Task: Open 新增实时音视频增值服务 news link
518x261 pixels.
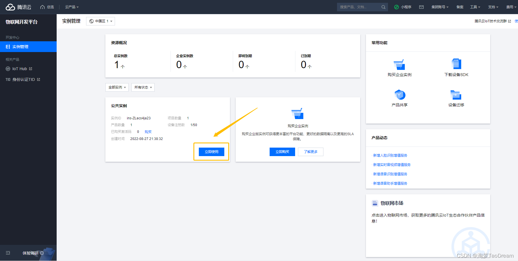Action: [392, 165]
